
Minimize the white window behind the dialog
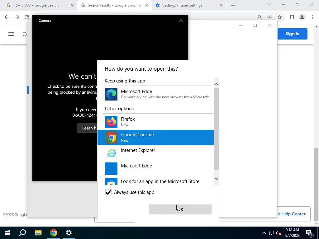tap(241, 25)
